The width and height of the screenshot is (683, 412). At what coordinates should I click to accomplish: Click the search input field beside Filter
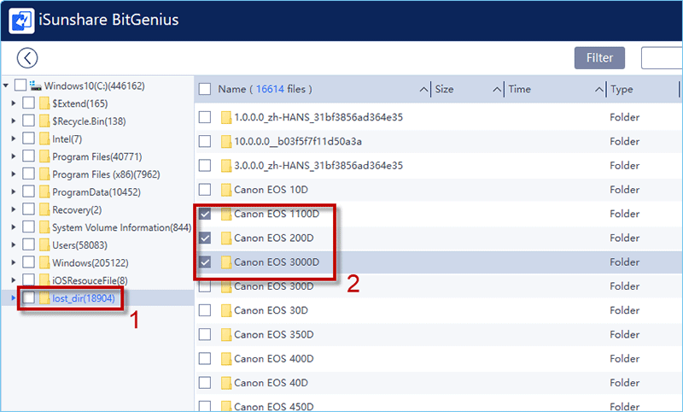point(662,58)
